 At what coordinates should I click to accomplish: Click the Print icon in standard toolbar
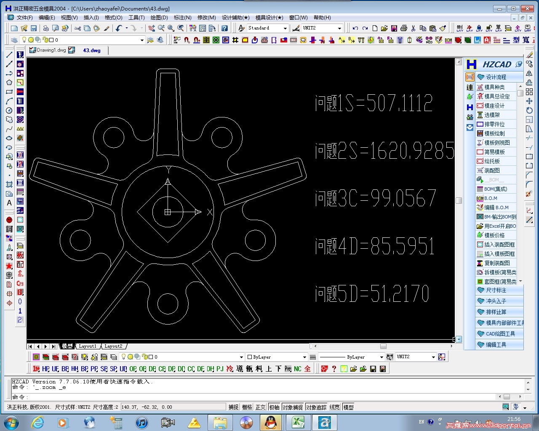tap(46, 28)
